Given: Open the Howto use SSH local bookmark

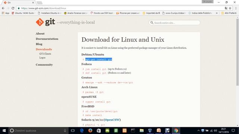Looking at the screenshot, I should pyautogui.click(x=102, y=13).
